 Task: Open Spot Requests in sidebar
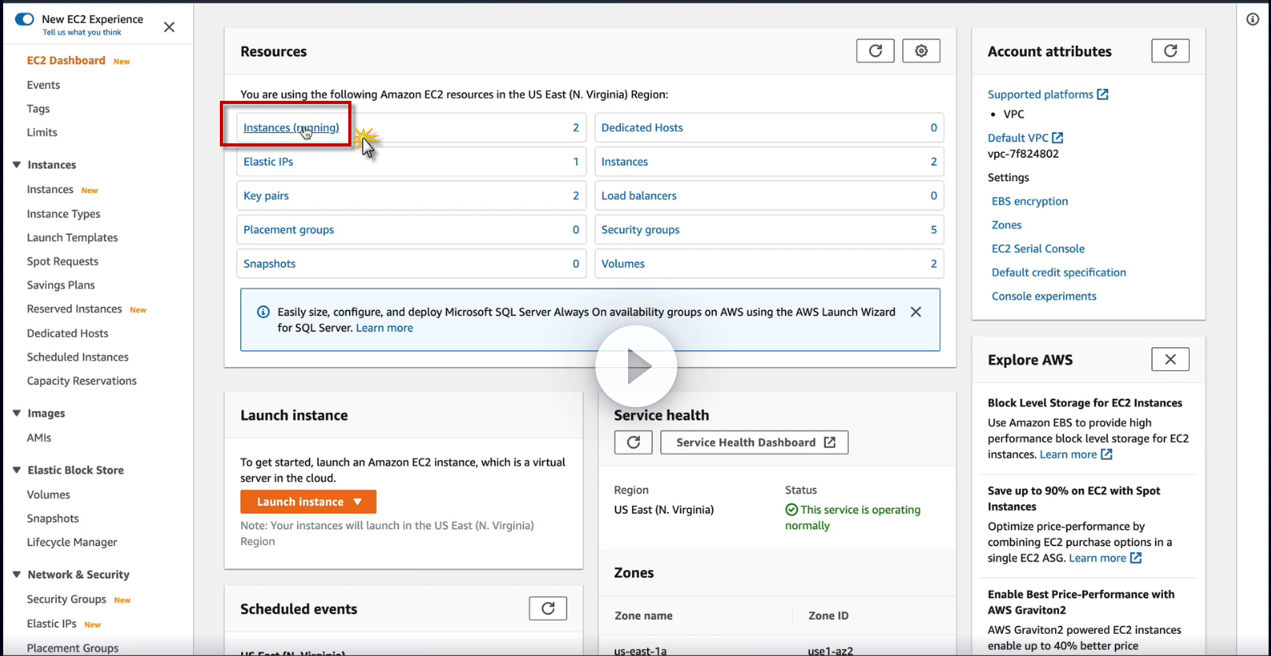63,261
